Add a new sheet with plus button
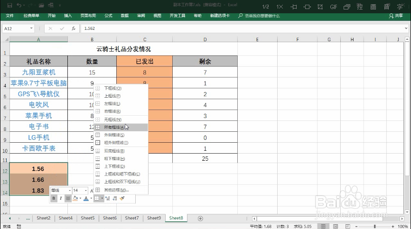Viewport: 411px width, 229px height. 200,218
